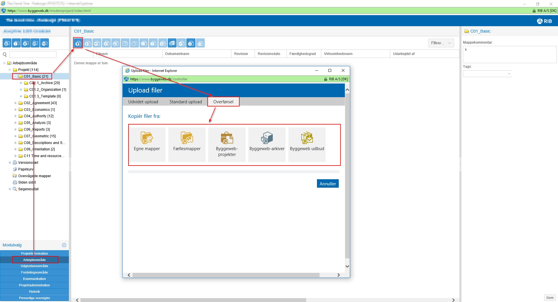Click the delete folder icon
The width and height of the screenshot is (558, 302).
tap(26, 43)
